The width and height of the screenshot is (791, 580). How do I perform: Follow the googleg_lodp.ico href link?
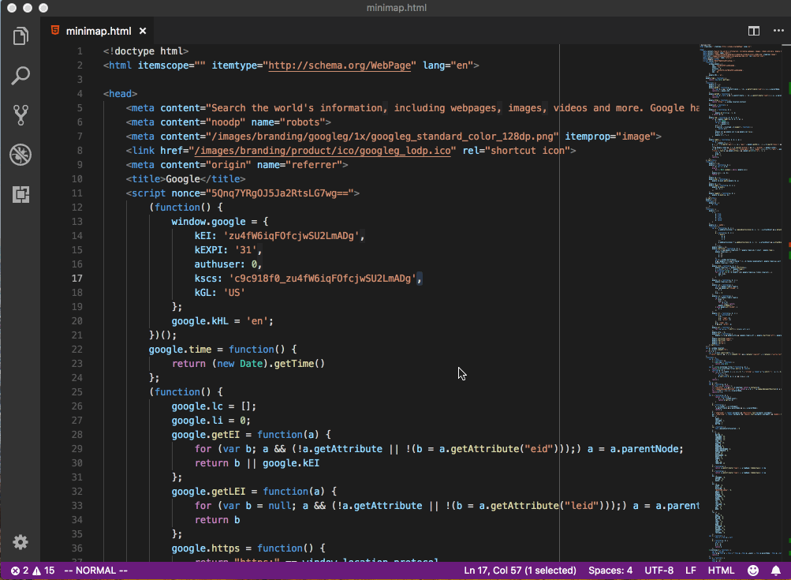pyautogui.click(x=323, y=151)
